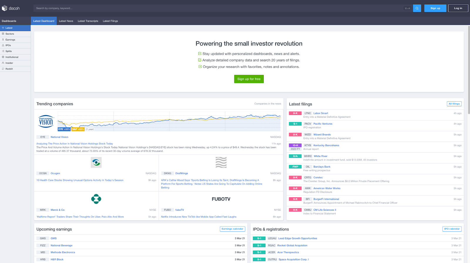This screenshot has width=470, height=263.
Task: Open IPOs in the sidebar
Action: click(15, 45)
